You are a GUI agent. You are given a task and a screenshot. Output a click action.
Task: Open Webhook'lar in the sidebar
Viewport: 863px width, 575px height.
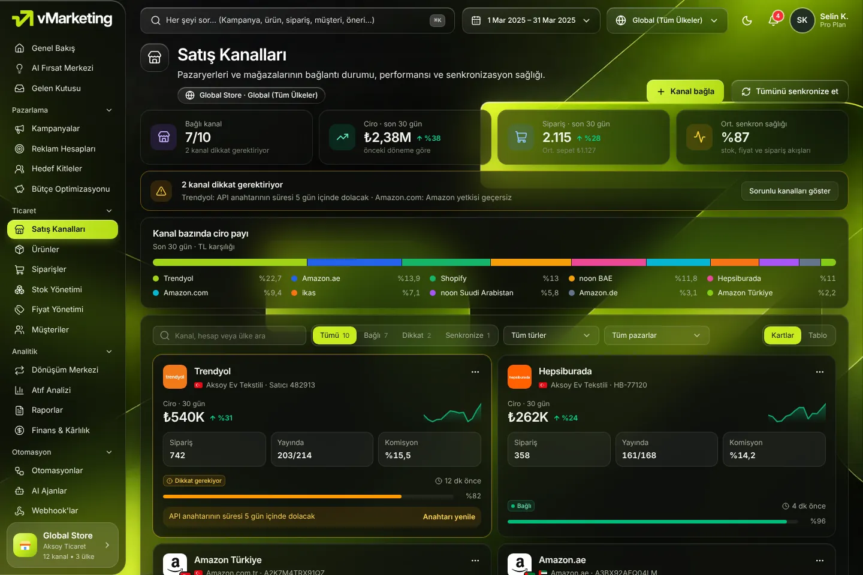[62, 511]
